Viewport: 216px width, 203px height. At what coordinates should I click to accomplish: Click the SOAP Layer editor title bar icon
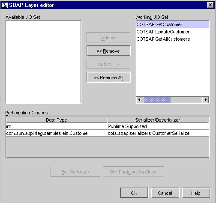[x=5, y=5]
